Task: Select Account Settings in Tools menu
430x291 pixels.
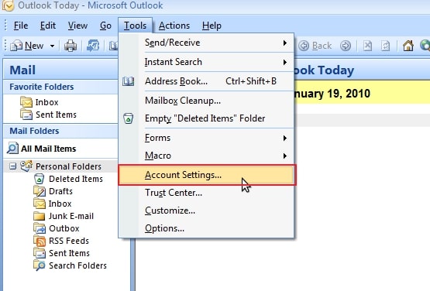Action: (x=207, y=175)
